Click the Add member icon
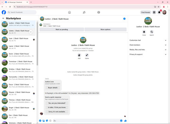 [x=79, y=55]
